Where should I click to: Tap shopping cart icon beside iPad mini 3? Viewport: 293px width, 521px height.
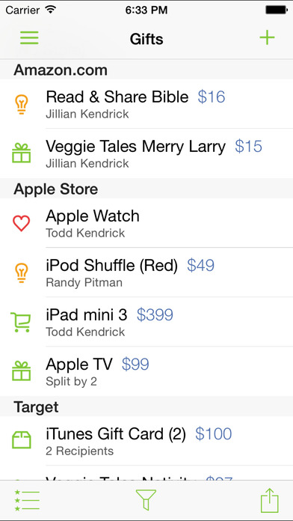pyautogui.click(x=21, y=322)
